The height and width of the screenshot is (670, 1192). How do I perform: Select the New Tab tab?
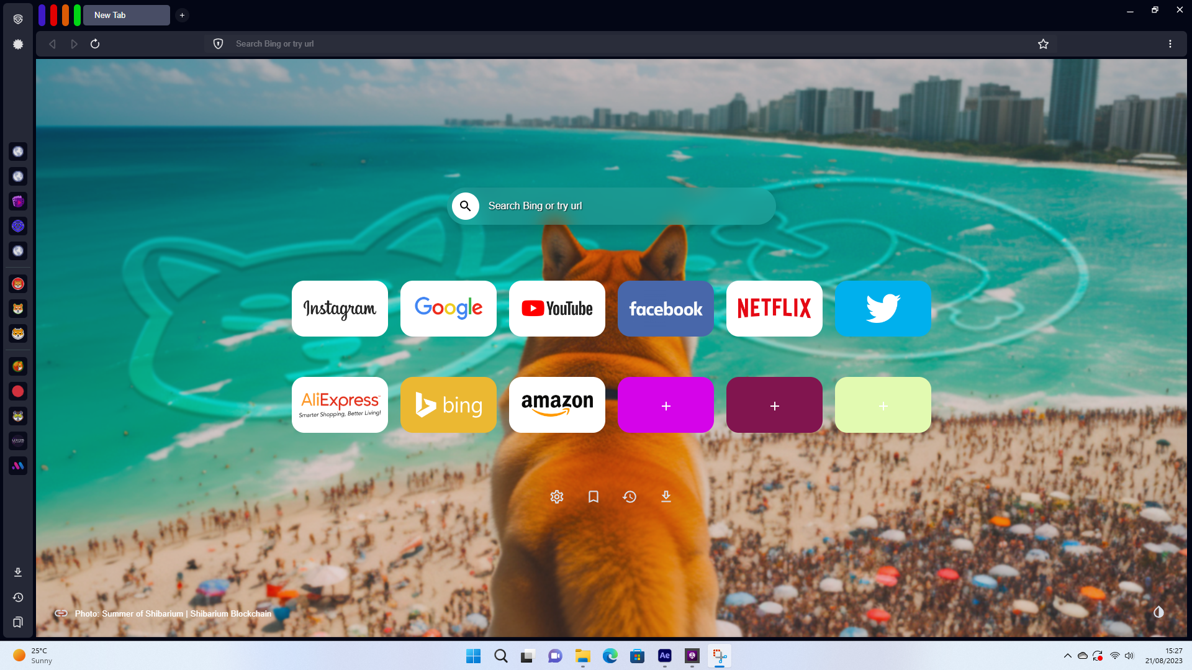(127, 15)
